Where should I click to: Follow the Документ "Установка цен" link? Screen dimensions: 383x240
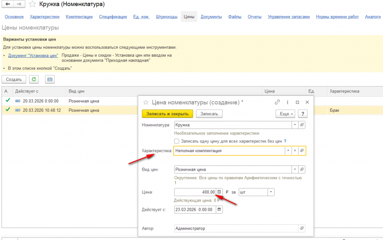click(33, 56)
